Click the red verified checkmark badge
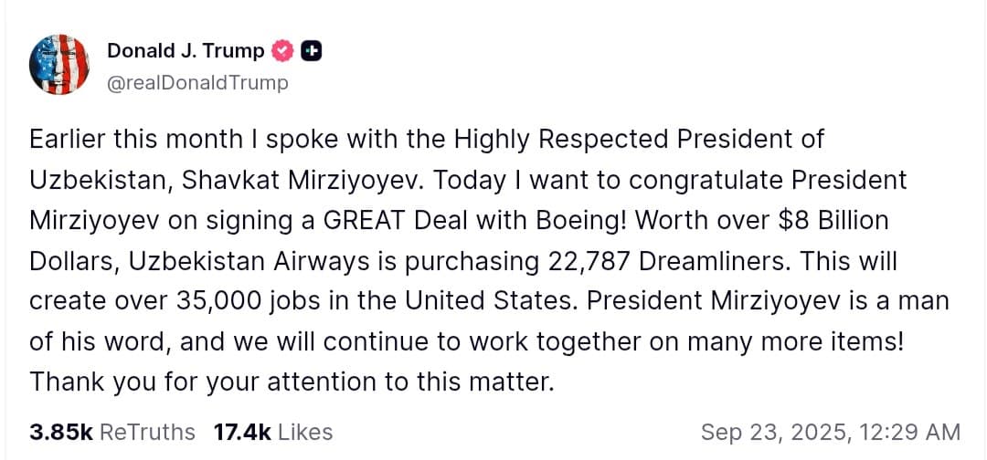This screenshot has height=460, width=987. click(x=283, y=51)
